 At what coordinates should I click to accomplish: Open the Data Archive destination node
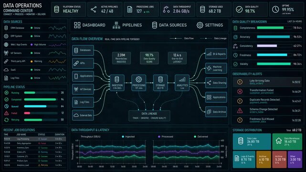point(216,112)
